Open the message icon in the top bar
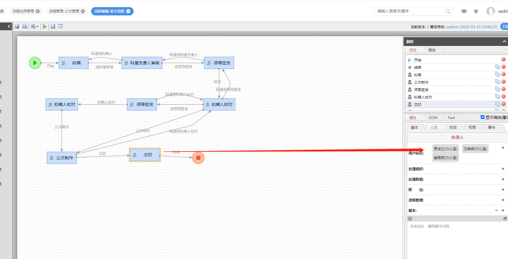This screenshot has width=508, height=259. click(x=464, y=11)
